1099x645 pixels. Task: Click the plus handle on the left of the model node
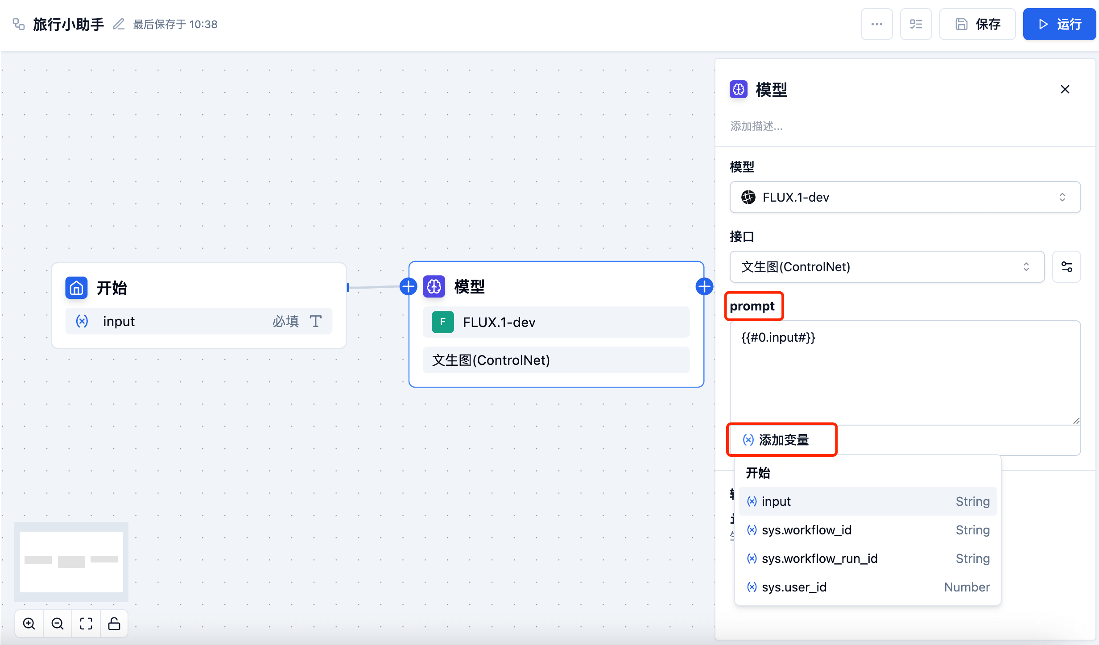point(408,286)
